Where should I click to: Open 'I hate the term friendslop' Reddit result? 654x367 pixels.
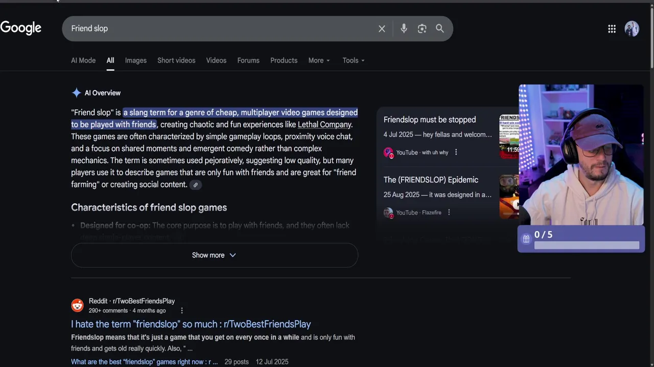pos(191,324)
